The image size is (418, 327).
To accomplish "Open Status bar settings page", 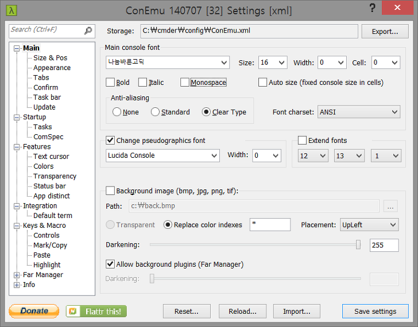I will [x=49, y=186].
